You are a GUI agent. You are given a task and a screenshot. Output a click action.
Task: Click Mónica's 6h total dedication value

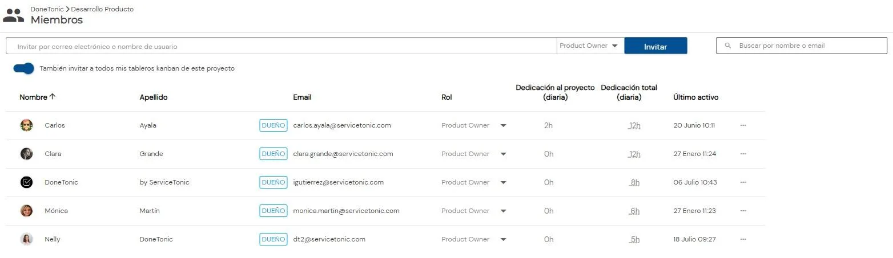click(634, 211)
